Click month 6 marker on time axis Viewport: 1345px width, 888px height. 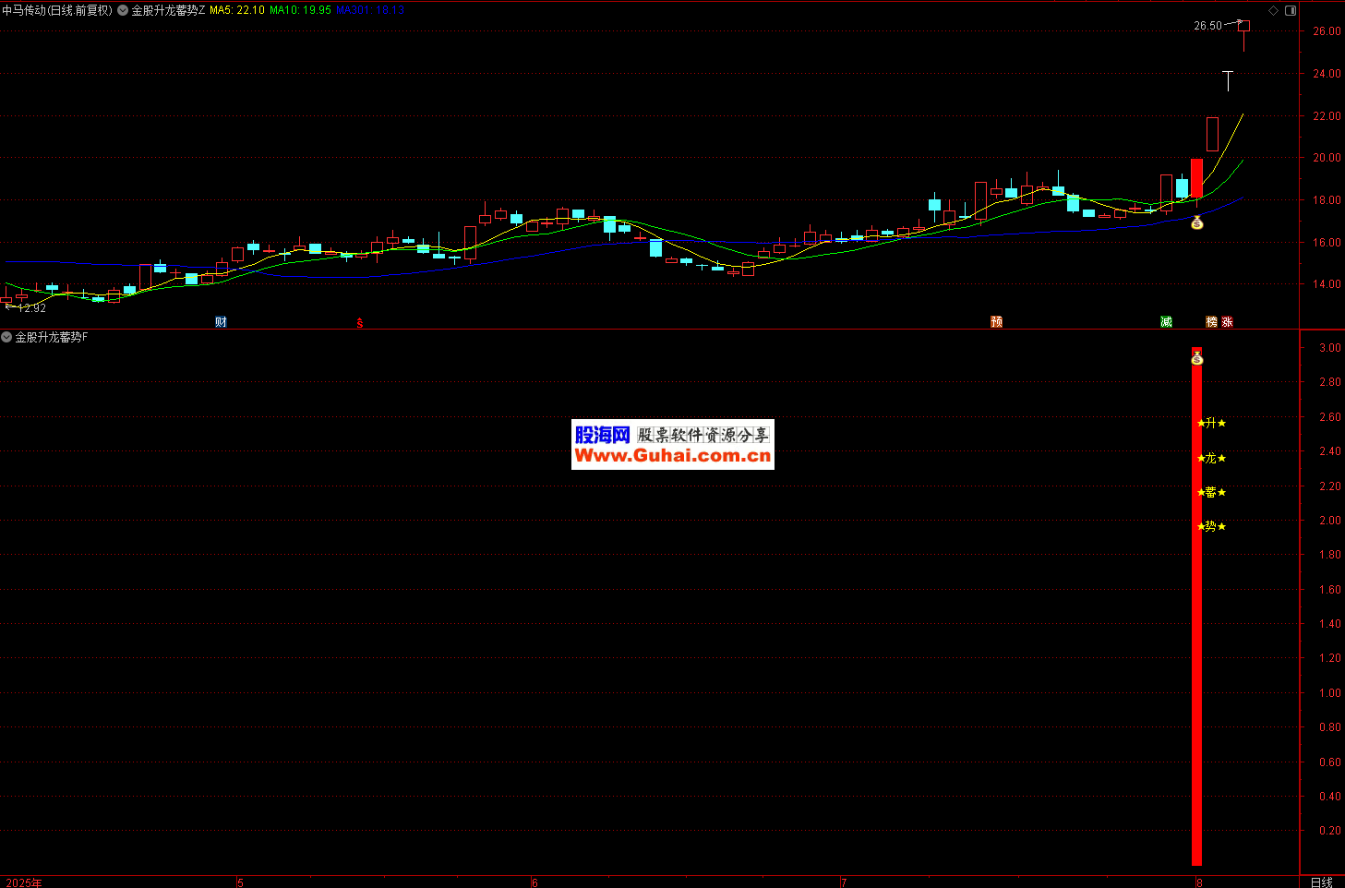click(534, 882)
